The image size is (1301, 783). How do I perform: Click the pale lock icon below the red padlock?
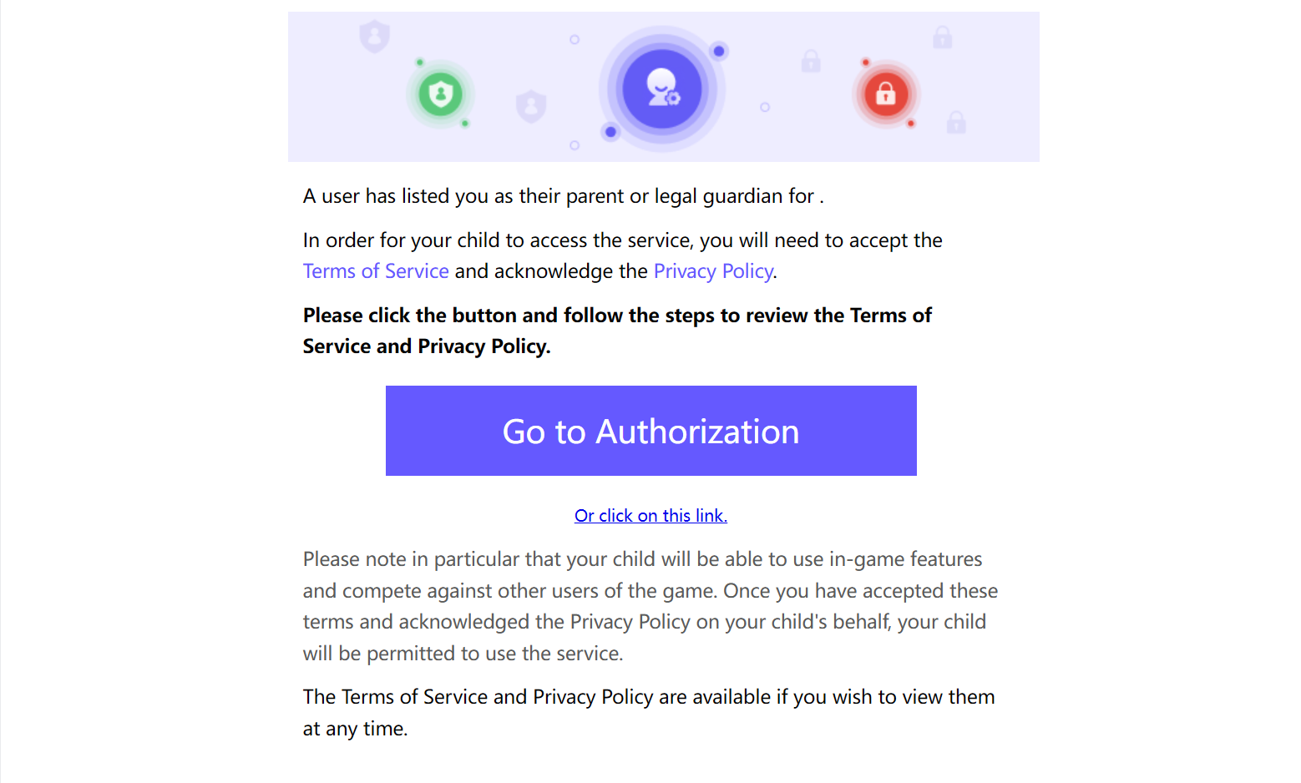[x=956, y=123]
